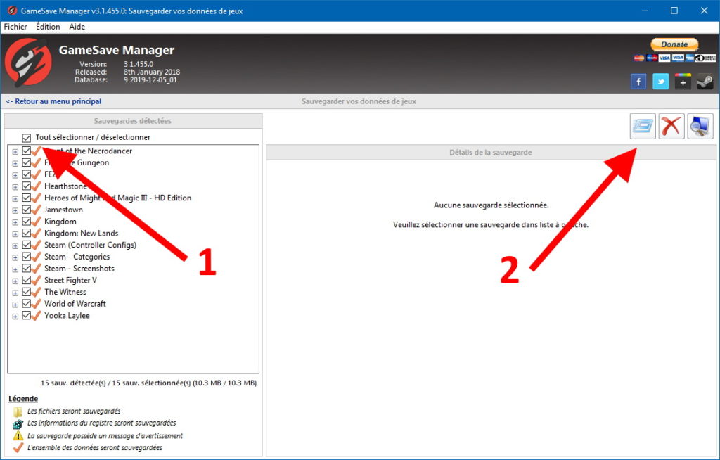Open the Steam group icon

(705, 82)
